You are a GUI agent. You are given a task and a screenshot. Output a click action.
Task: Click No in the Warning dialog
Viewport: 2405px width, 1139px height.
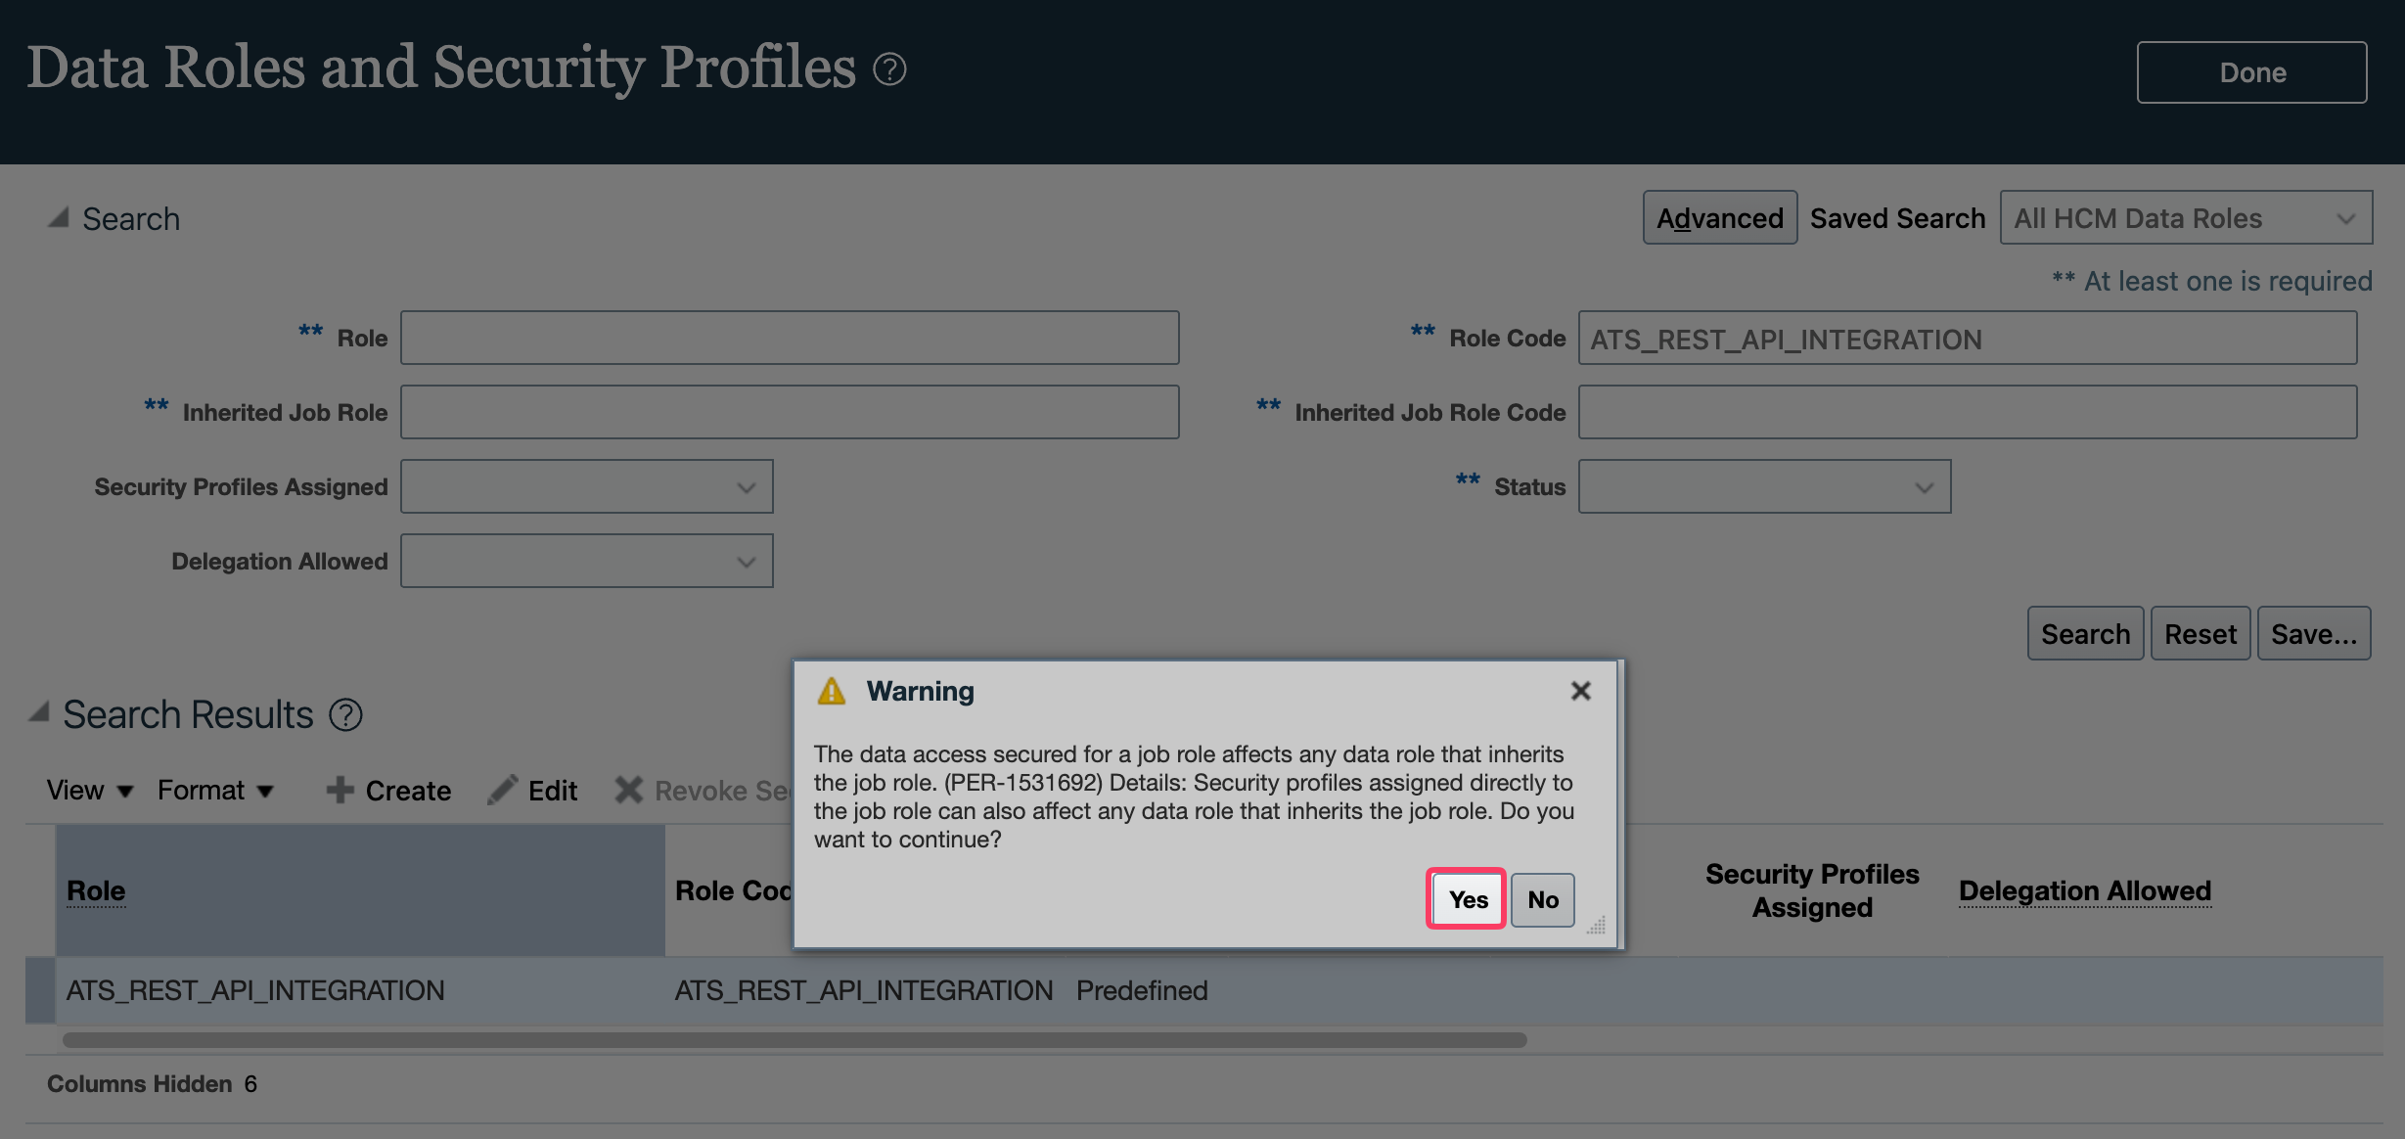[1543, 899]
